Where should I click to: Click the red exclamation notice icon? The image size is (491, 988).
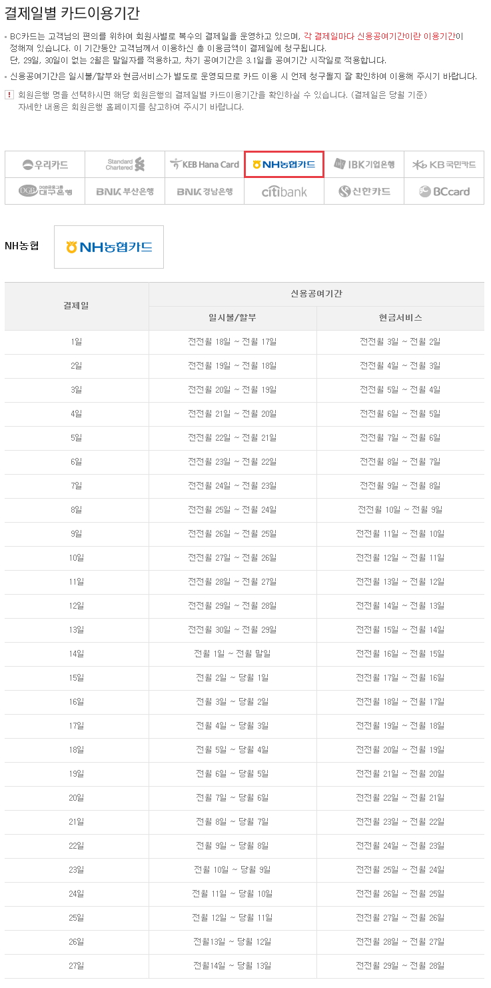pos(9,95)
